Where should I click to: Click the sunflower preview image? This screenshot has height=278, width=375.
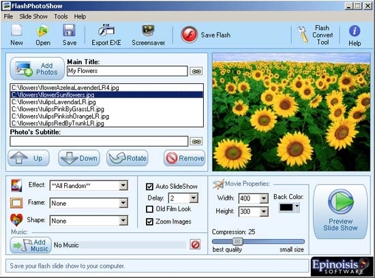(x=291, y=112)
